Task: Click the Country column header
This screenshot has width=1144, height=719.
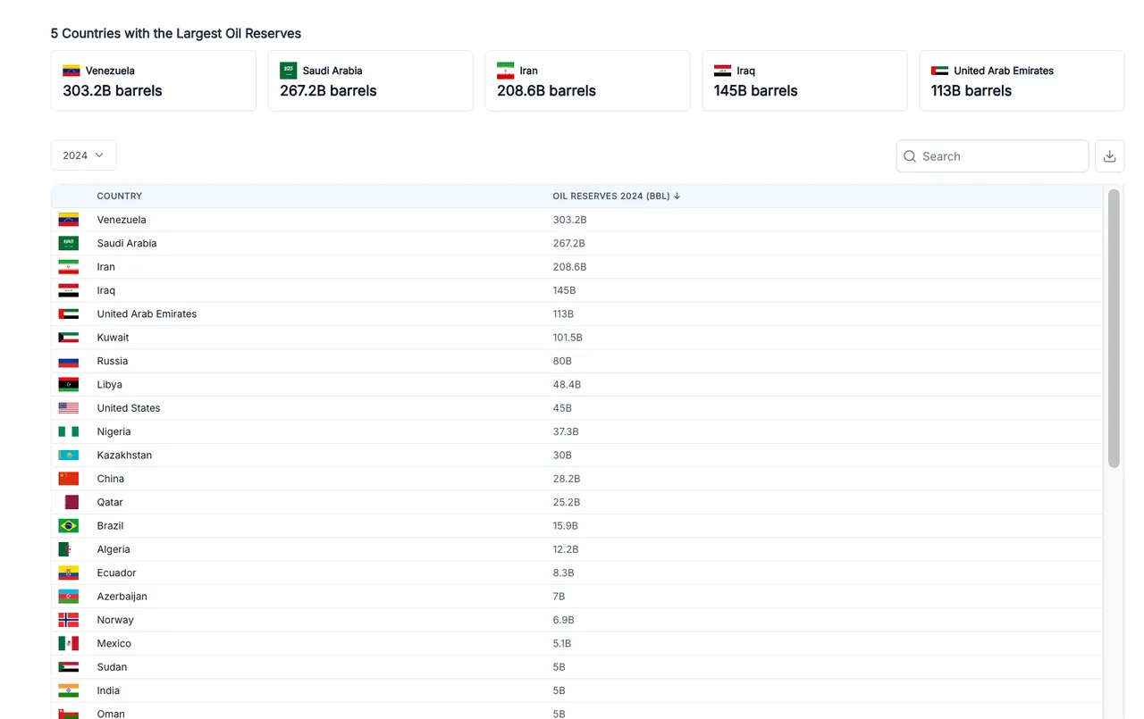Action: pyautogui.click(x=120, y=196)
